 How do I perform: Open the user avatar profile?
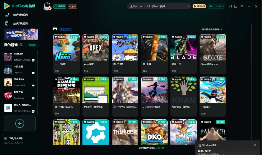tap(47, 6)
